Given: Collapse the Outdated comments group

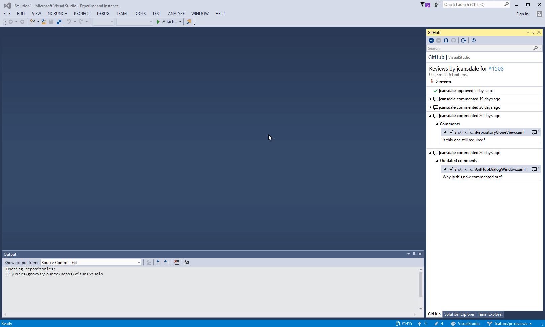Looking at the screenshot, I should 437,161.
